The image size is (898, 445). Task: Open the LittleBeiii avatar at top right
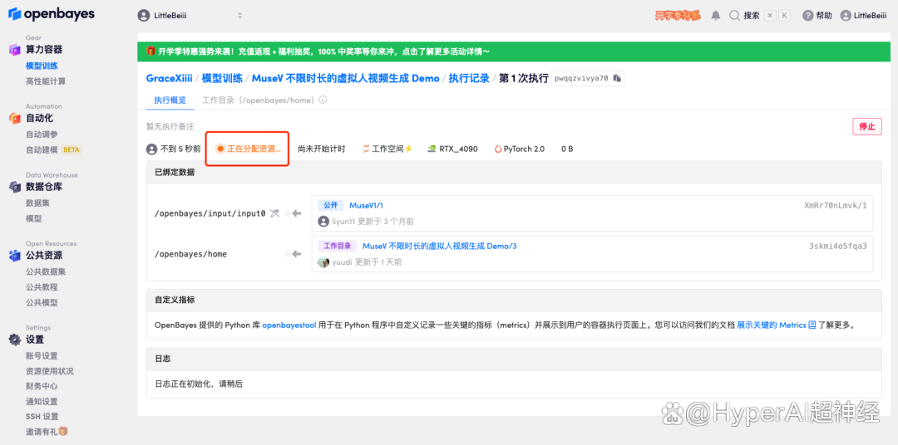[x=846, y=16]
